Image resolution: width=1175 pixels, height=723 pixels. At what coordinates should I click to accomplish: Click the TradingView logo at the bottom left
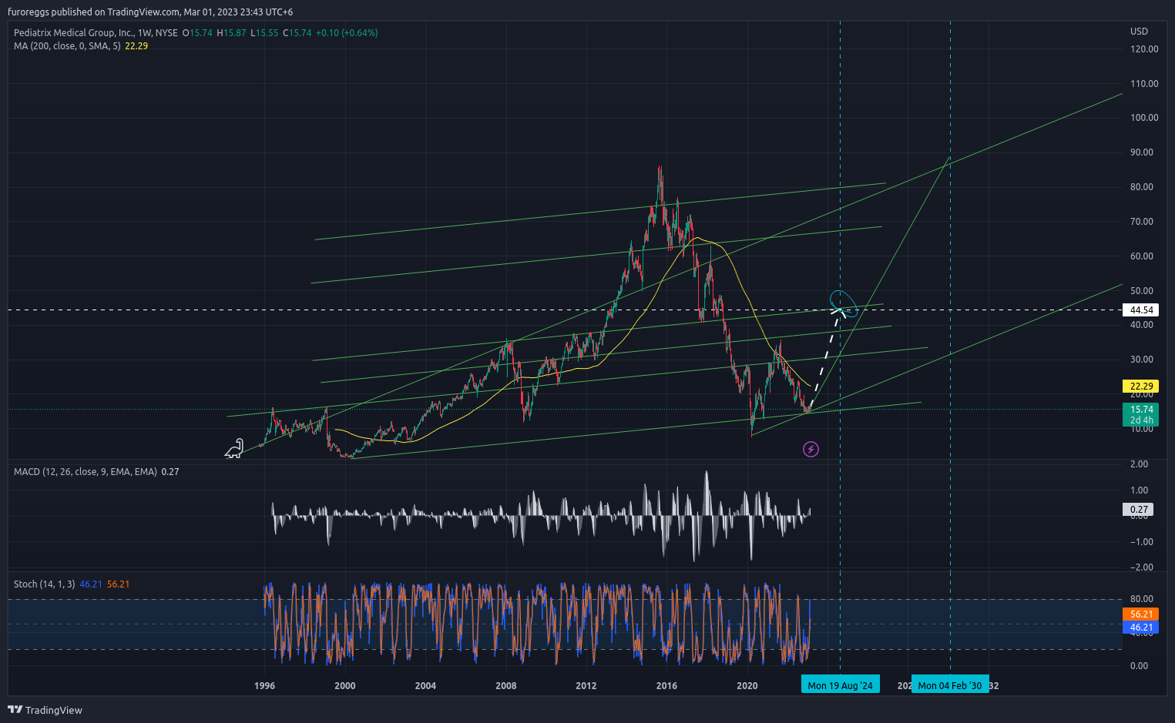coord(45,710)
